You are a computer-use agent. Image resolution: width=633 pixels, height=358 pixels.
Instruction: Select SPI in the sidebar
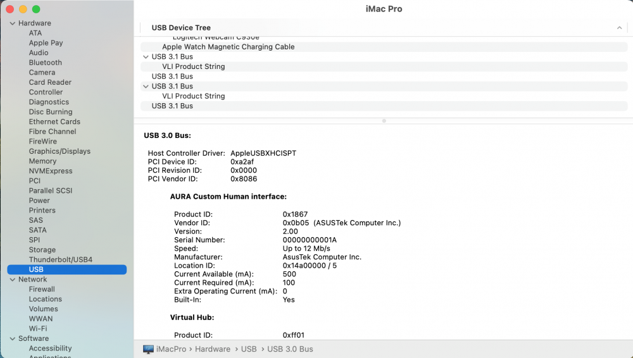click(x=34, y=240)
